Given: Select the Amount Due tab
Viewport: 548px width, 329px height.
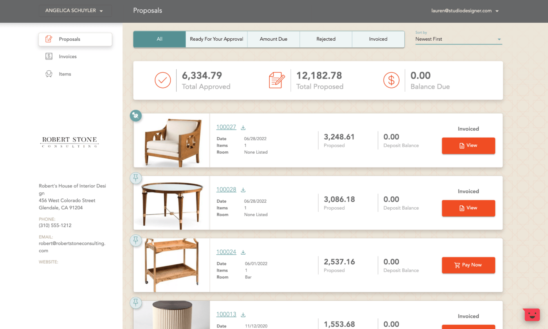Looking at the screenshot, I should pyautogui.click(x=274, y=39).
